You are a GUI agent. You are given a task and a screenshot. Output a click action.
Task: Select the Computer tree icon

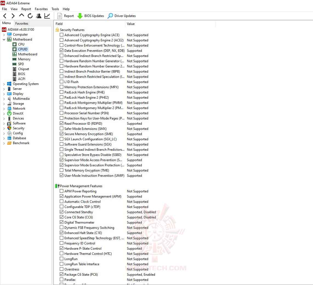pyautogui.click(x=9, y=35)
